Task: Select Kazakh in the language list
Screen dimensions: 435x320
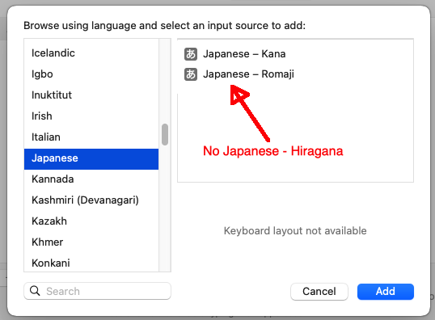Action: 91,221
